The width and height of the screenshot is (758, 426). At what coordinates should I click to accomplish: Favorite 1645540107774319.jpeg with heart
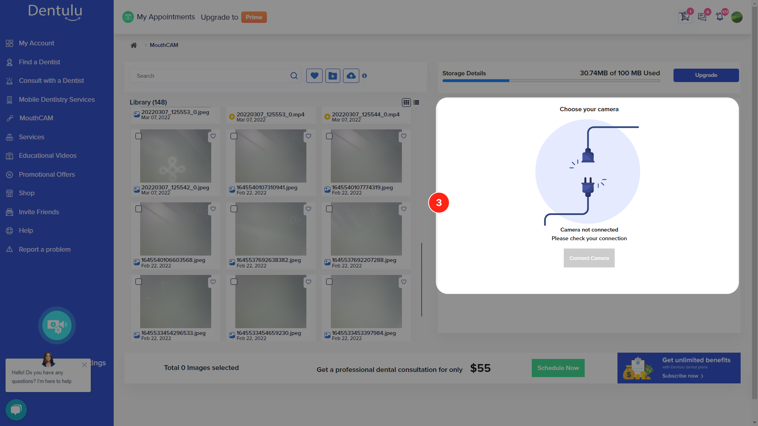[x=403, y=136]
